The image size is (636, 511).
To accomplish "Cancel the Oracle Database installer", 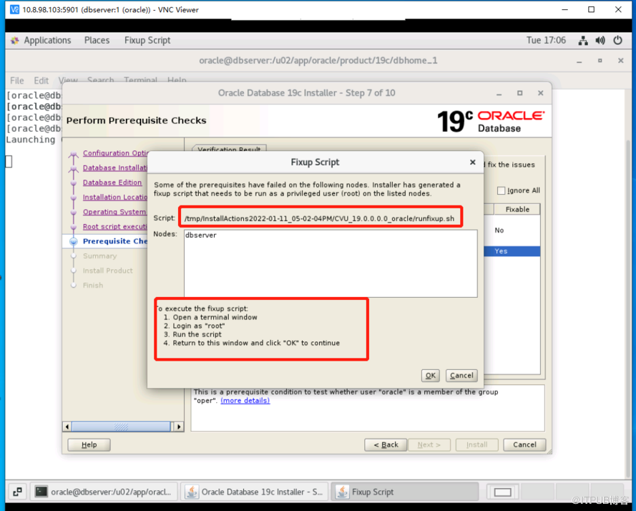I will [524, 444].
